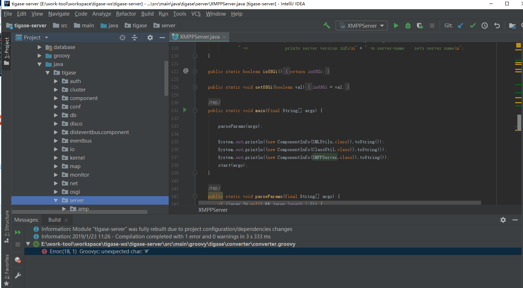Image resolution: width=523 pixels, height=288 pixels.
Task: Run XMPPServer with the green play icon
Action: [396, 26]
